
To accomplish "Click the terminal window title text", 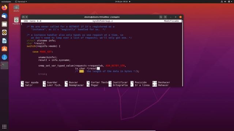I will click(x=102, y=17).
